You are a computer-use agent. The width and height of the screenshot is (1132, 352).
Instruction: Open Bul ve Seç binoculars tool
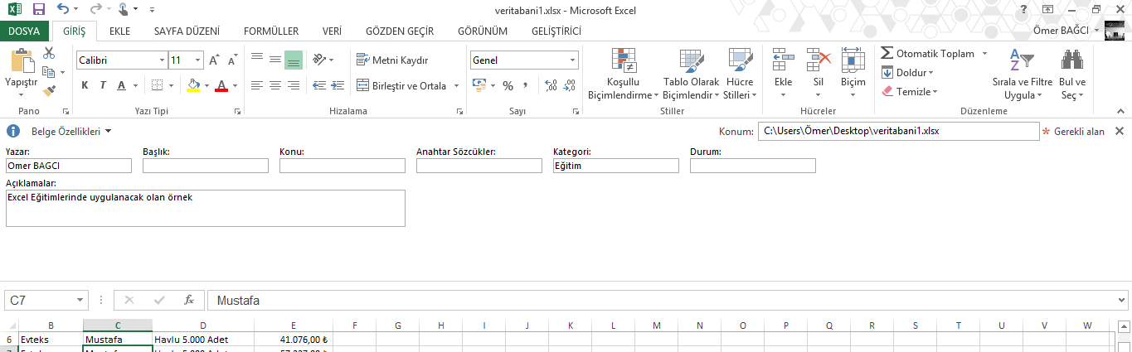[1072, 73]
